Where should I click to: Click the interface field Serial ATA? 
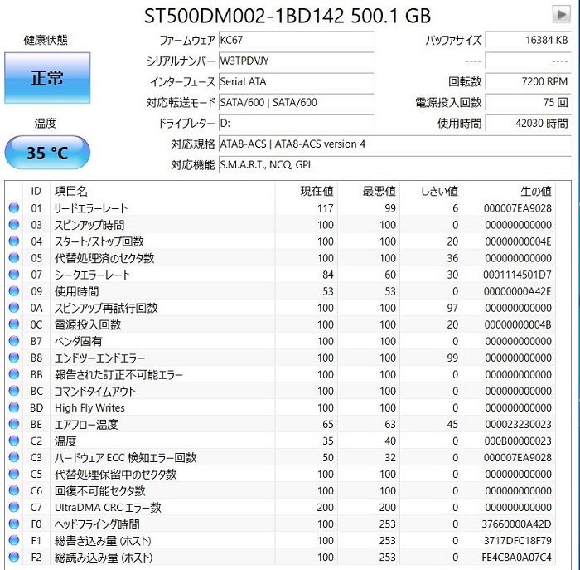pos(296,81)
